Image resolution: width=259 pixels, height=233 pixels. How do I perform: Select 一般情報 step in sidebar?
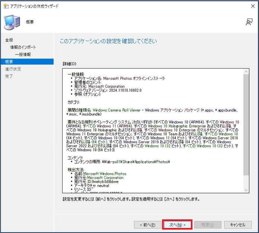[x=23, y=54]
